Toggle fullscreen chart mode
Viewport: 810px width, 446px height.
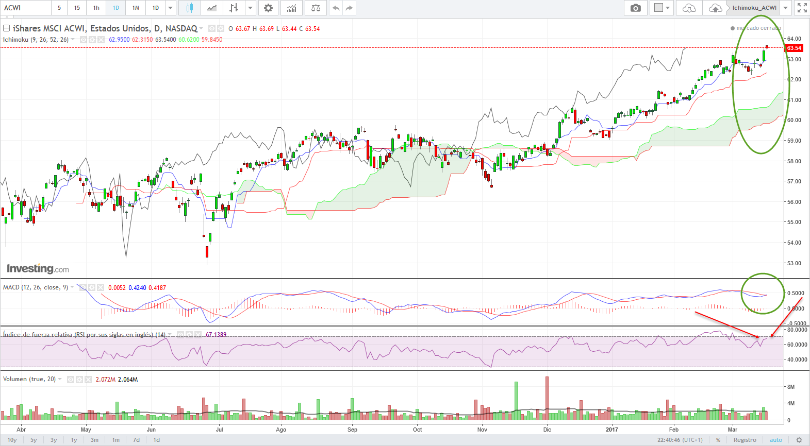[802, 8]
